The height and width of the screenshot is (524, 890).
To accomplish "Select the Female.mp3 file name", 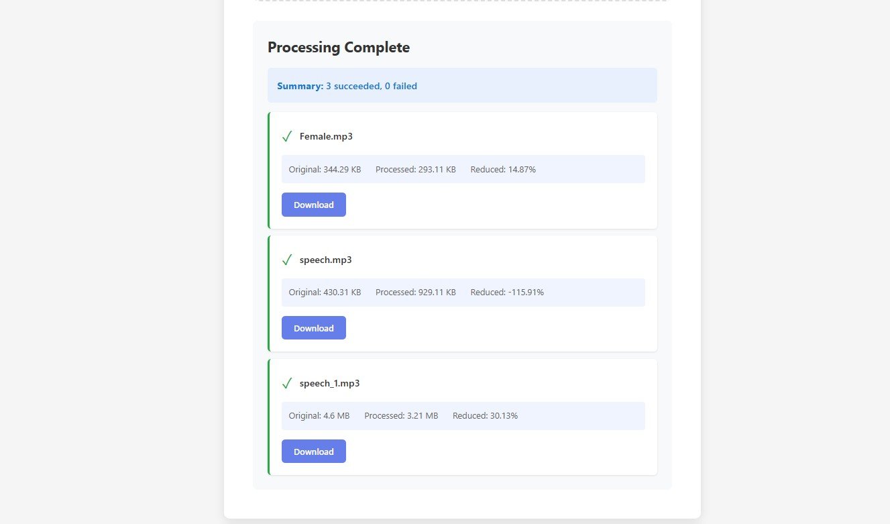I will click(326, 136).
